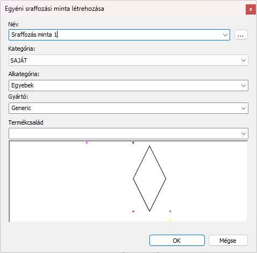Image resolution: width=257 pixels, height=253 pixels.
Task: Click the empty Termékcsalád text field
Action: coord(124,134)
